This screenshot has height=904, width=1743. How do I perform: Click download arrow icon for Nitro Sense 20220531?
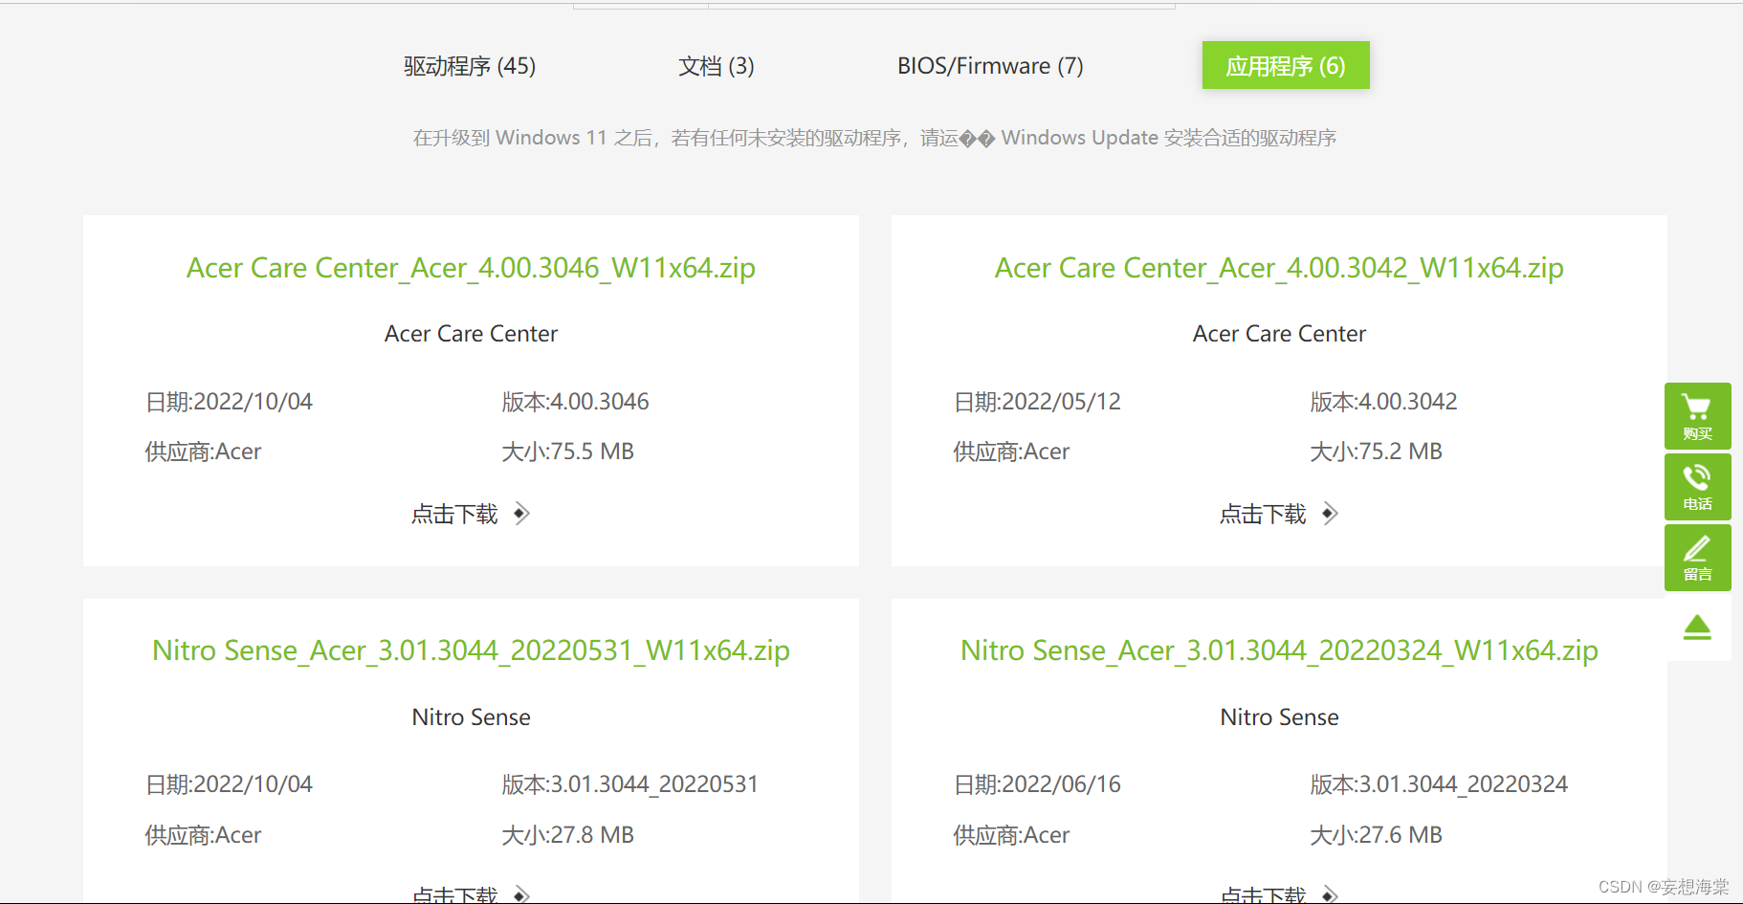point(521,895)
